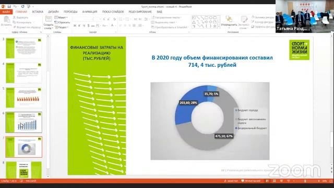Viewport: 334px width, 188px height.
Task: Click the Save icon in quick access toolbar
Action: click(x=9, y=7)
